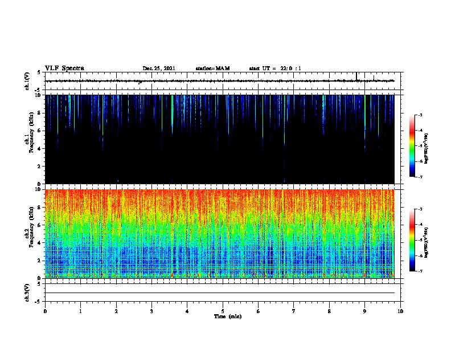Click the black ch.1 spectrogram panel
Viewport: 451px width, 349px height.
pyautogui.click(x=220, y=139)
